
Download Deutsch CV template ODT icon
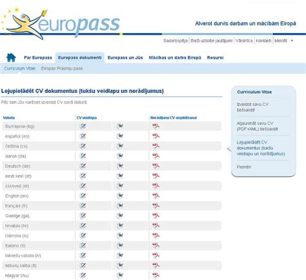pyautogui.click(x=83, y=166)
